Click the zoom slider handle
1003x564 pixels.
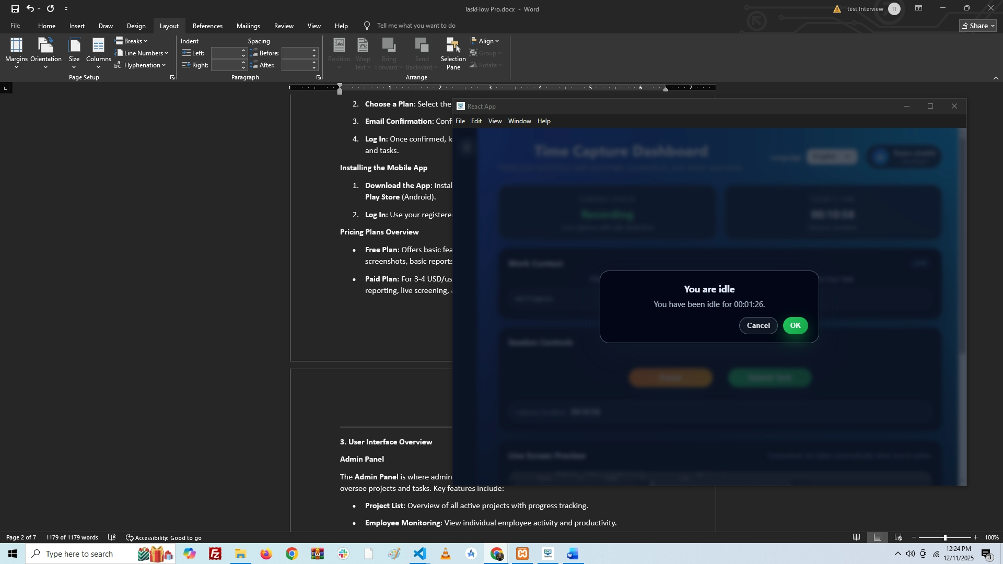coord(945,537)
